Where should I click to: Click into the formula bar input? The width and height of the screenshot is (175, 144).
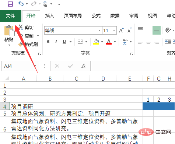click(133, 66)
